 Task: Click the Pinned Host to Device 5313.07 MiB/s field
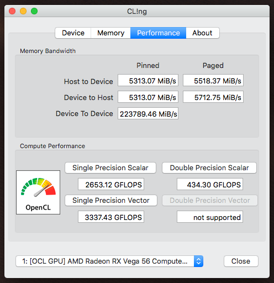[x=148, y=80]
